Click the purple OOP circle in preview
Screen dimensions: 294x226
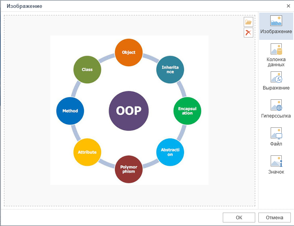pyautogui.click(x=129, y=111)
